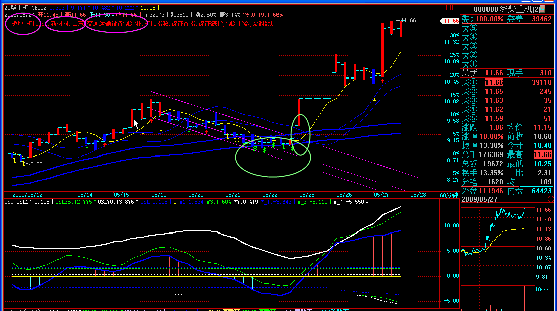Click the 分笔 value 1620

coord(495,182)
